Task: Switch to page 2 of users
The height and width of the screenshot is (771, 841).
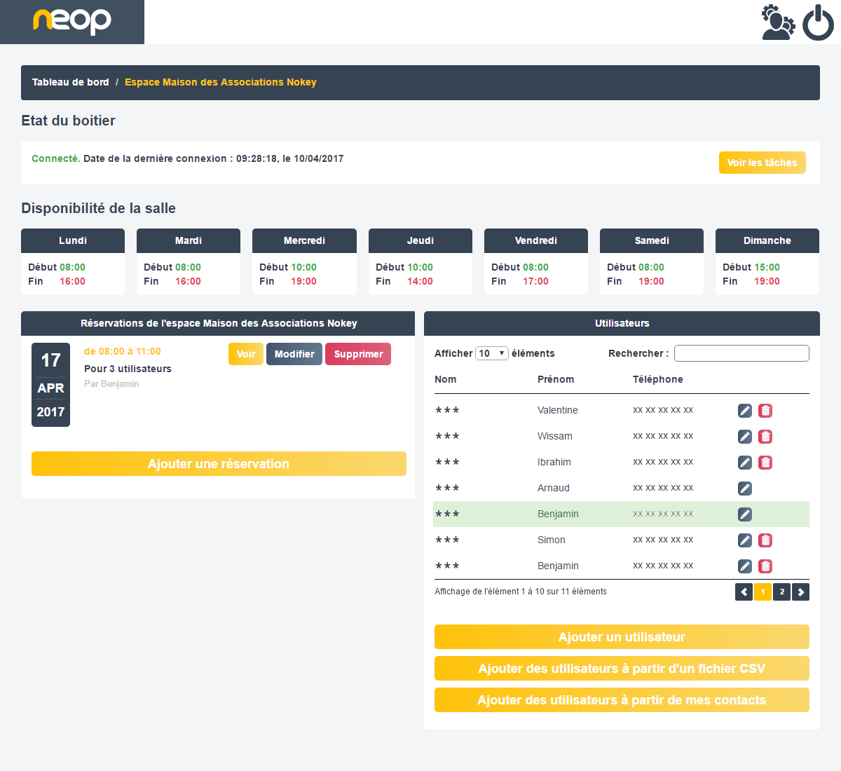Action: click(781, 592)
